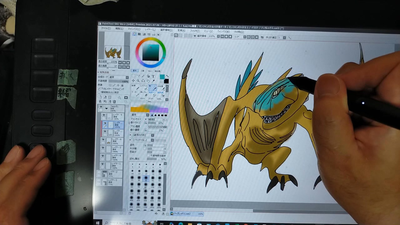Expand the special effects section
Viewport: 400px width, 225px height.
pos(98,72)
